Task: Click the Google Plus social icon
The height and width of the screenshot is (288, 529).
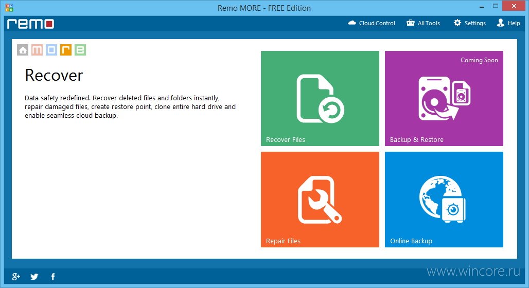Action: pyautogui.click(x=16, y=277)
